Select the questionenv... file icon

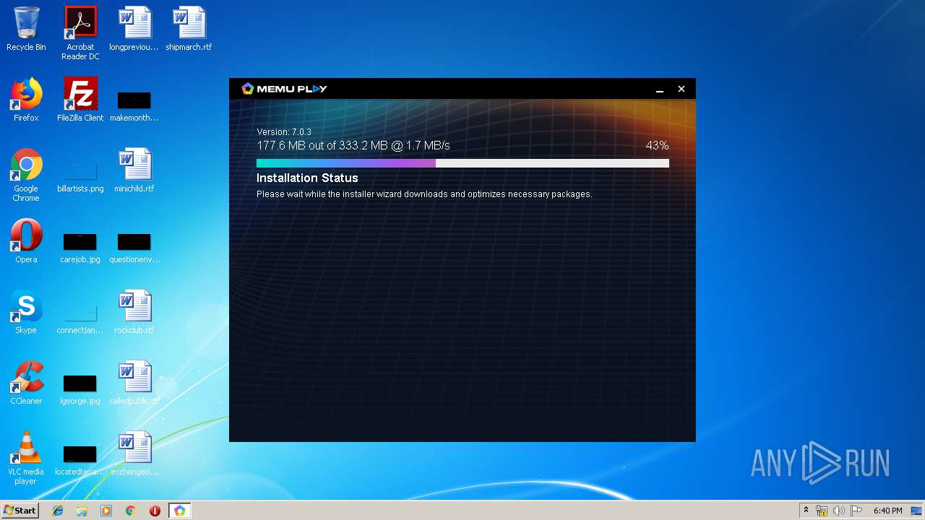tap(134, 247)
